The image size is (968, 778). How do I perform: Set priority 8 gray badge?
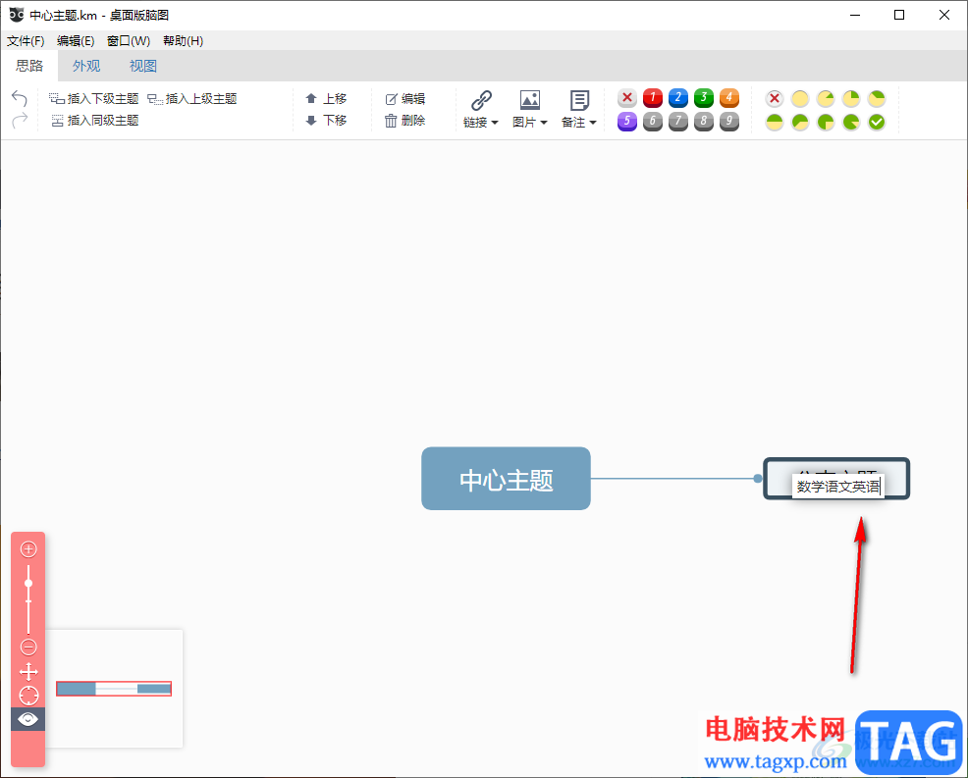(x=704, y=121)
